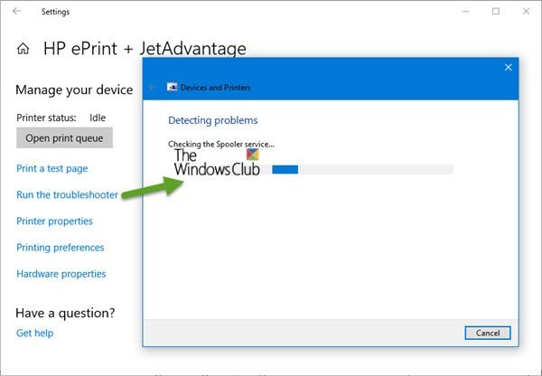Open Settings home via the house icon
542x376 pixels.
point(23,49)
